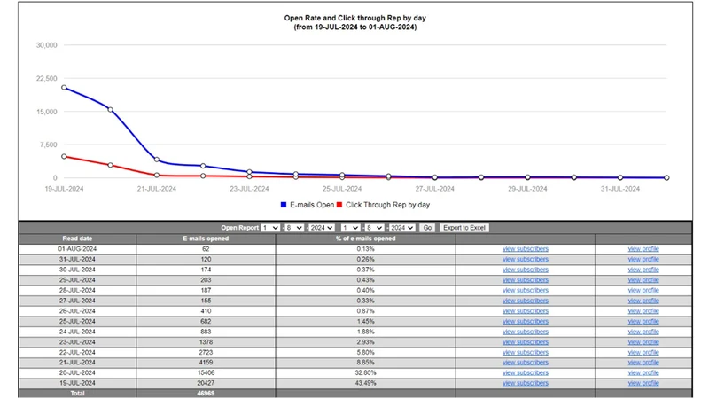
Task: Click the 01-AUG-2024 read date cell
Action: 77,249
